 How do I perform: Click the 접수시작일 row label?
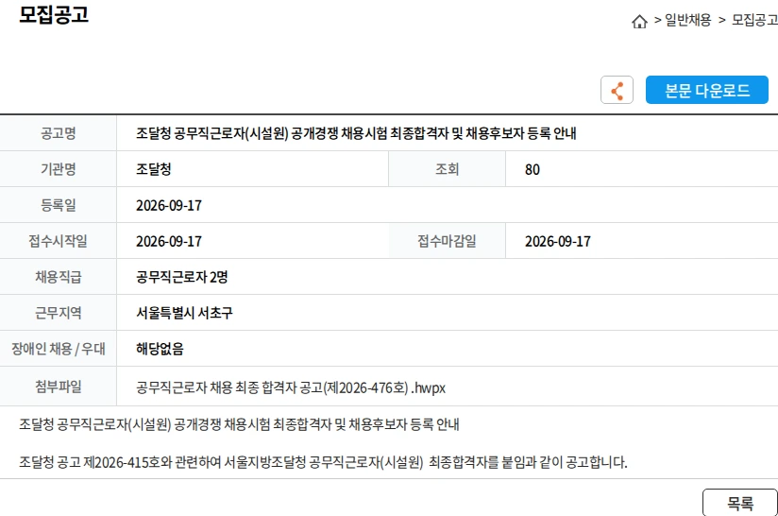click(x=58, y=241)
